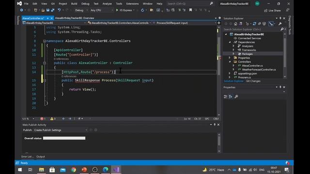Expand the Analyzers node in Solution Explorer

point(233,46)
